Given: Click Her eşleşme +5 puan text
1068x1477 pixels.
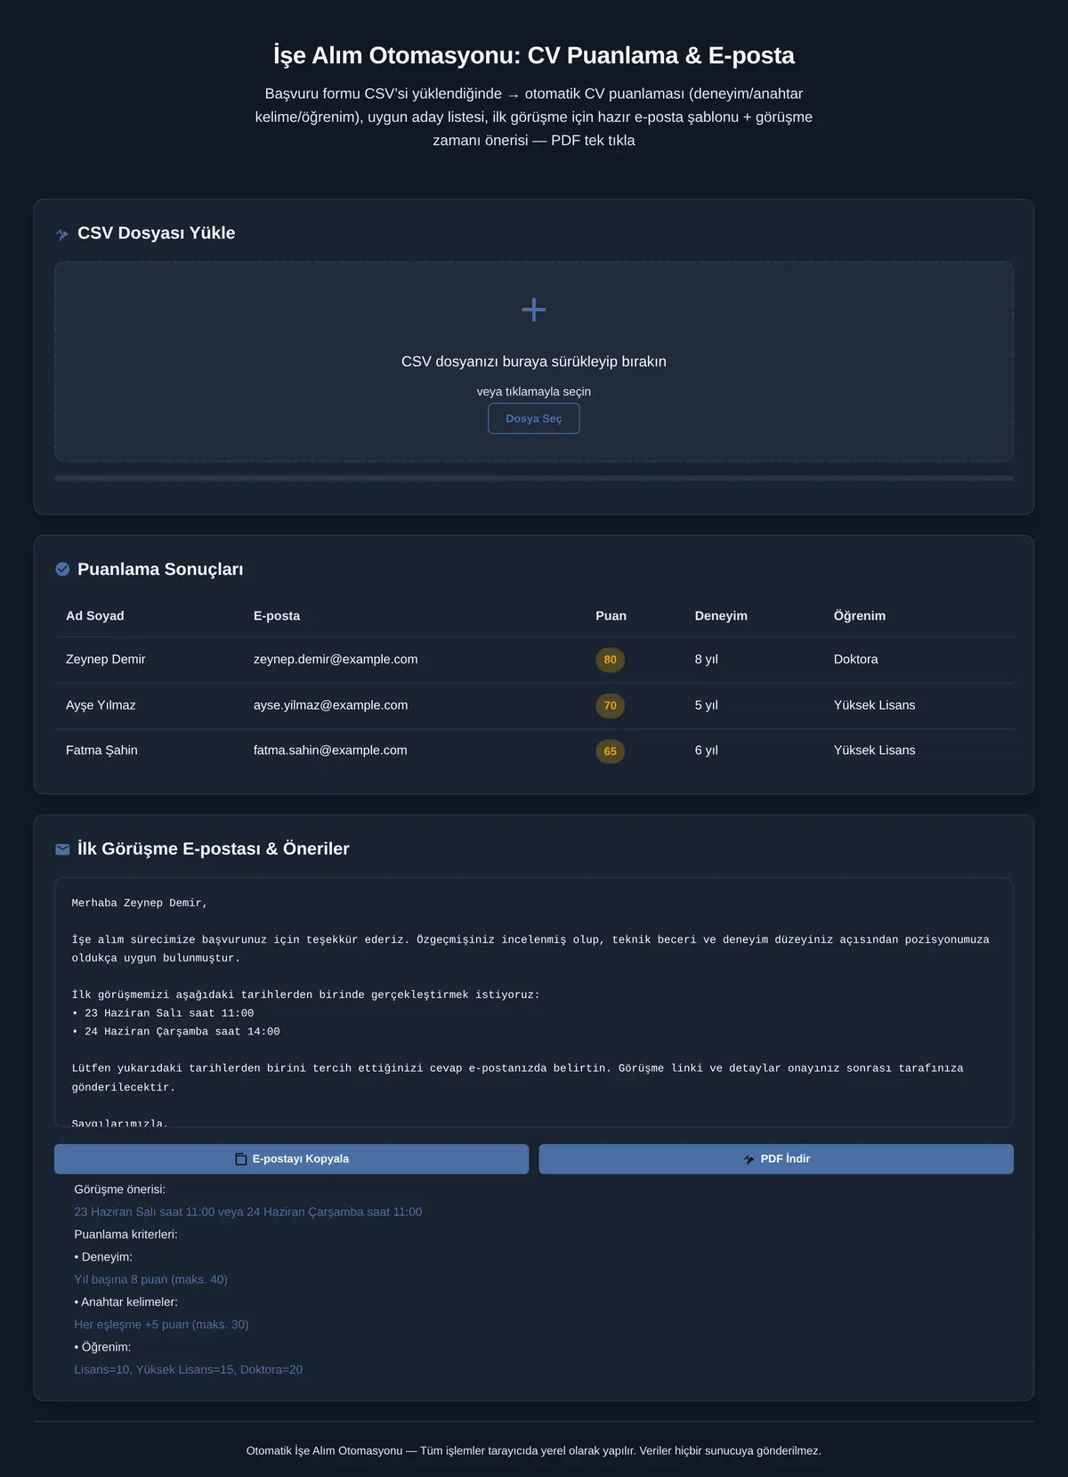Looking at the screenshot, I should pos(161,1325).
